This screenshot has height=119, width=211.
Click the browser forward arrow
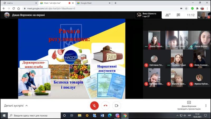[9, 8]
